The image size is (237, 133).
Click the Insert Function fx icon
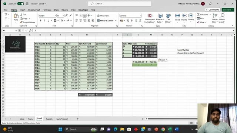[x=30, y=30]
